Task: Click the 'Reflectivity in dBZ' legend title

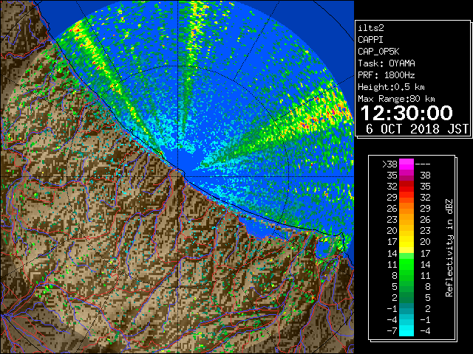Action: click(x=449, y=248)
